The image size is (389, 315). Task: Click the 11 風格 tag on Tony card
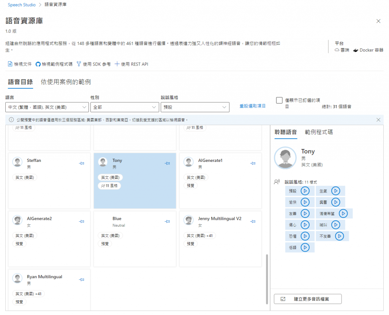coord(109,186)
